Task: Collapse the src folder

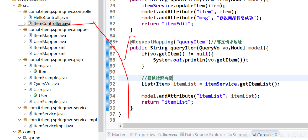Action: pyautogui.click(x=14, y=5)
